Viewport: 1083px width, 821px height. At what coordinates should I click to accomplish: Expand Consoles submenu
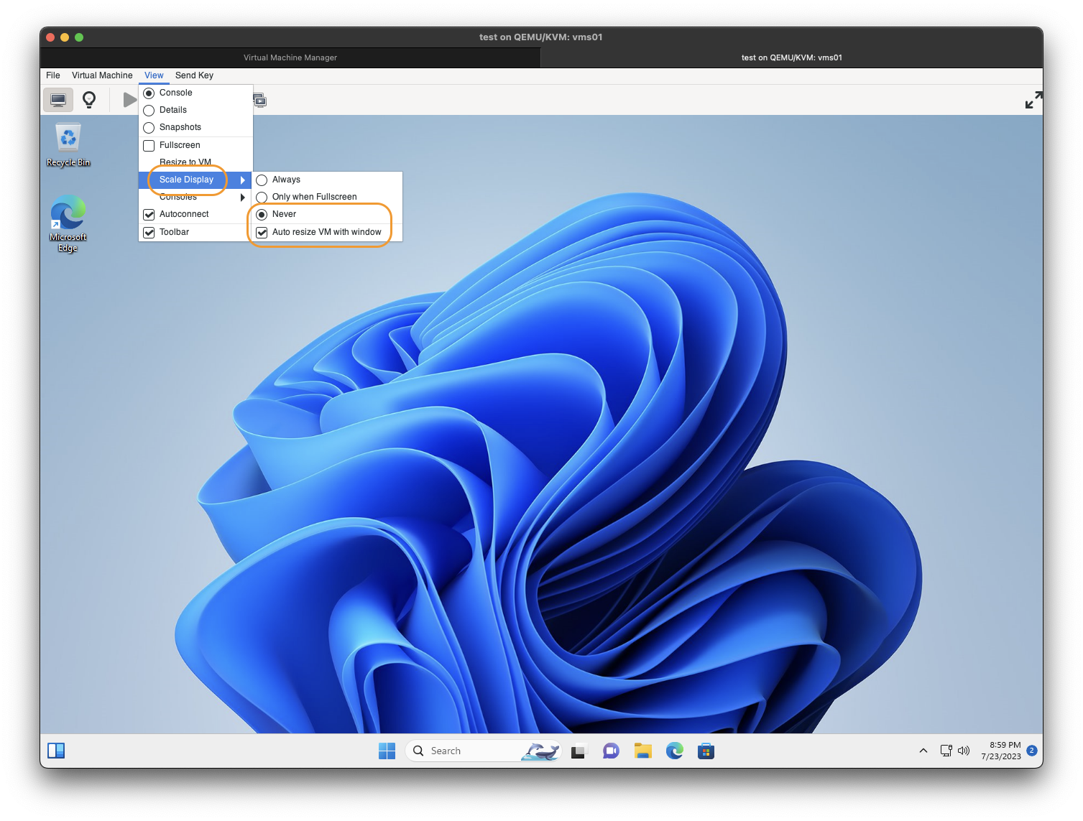(195, 197)
